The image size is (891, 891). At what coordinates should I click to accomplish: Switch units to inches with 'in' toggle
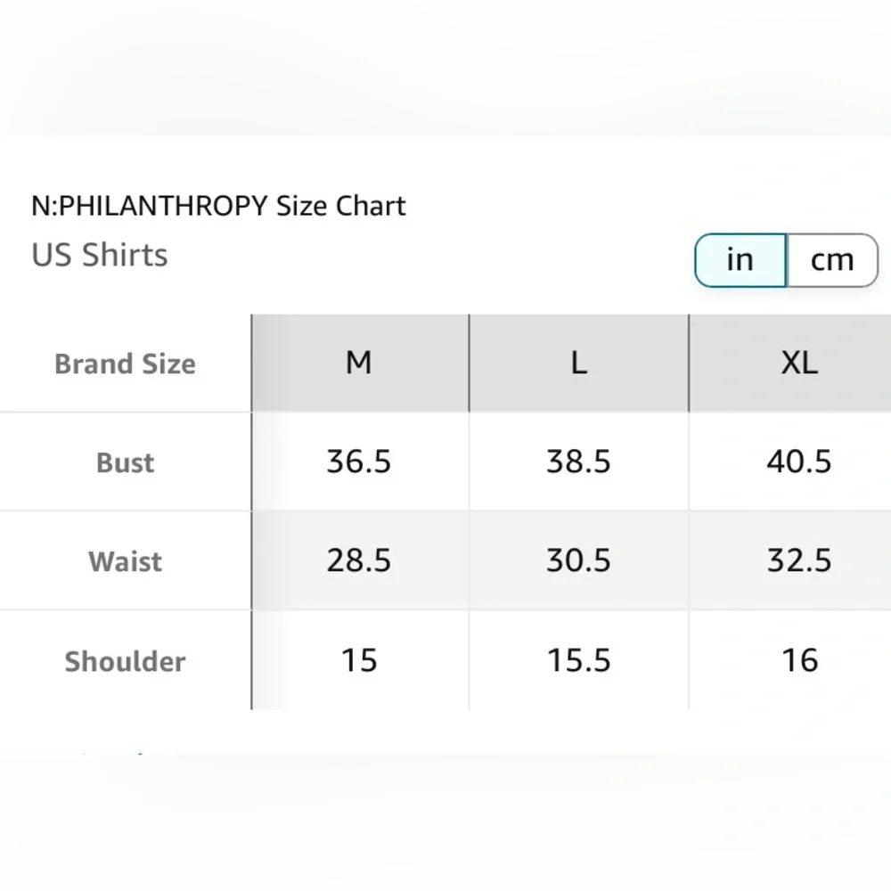(740, 260)
